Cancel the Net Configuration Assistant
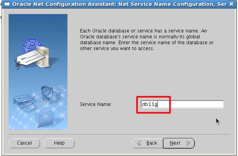The height and width of the screenshot is (156, 238). tap(24, 143)
